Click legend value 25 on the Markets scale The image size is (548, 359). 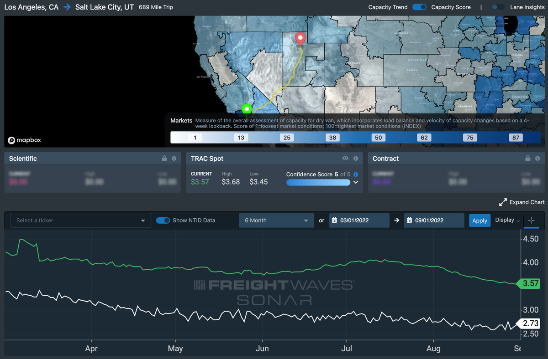click(287, 138)
